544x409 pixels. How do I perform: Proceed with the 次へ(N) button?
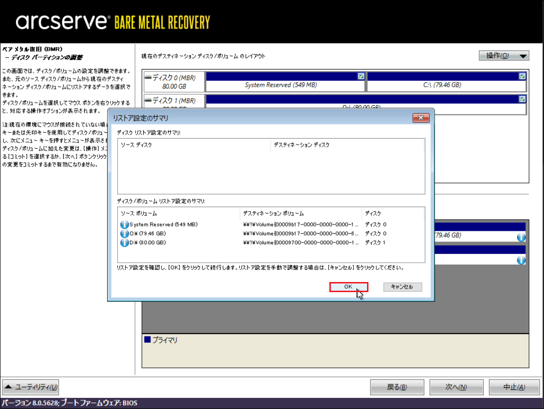(x=456, y=387)
